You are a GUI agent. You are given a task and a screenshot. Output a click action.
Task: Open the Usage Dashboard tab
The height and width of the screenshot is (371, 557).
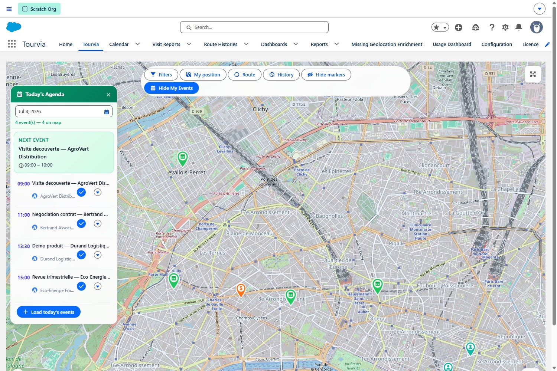452,45
